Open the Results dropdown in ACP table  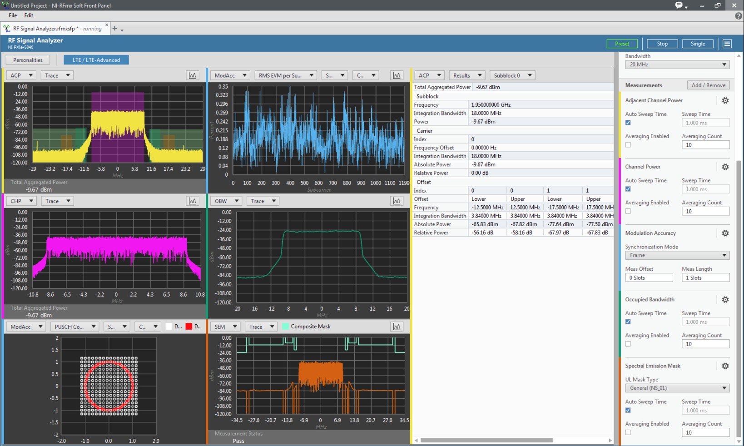pos(467,75)
